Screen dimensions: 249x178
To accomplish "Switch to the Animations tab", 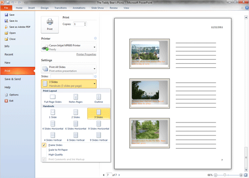I will [x=79, y=8].
